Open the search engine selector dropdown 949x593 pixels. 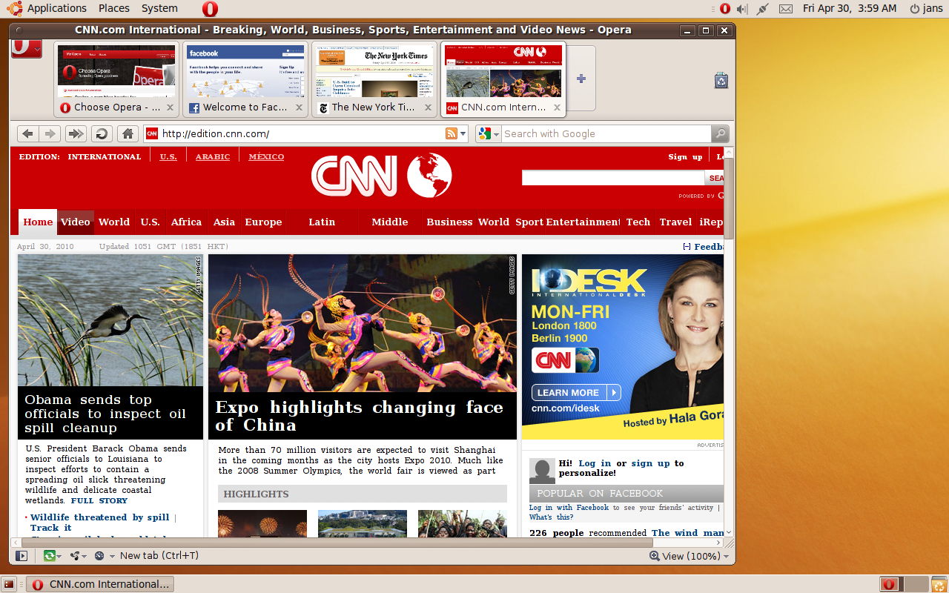pos(490,133)
